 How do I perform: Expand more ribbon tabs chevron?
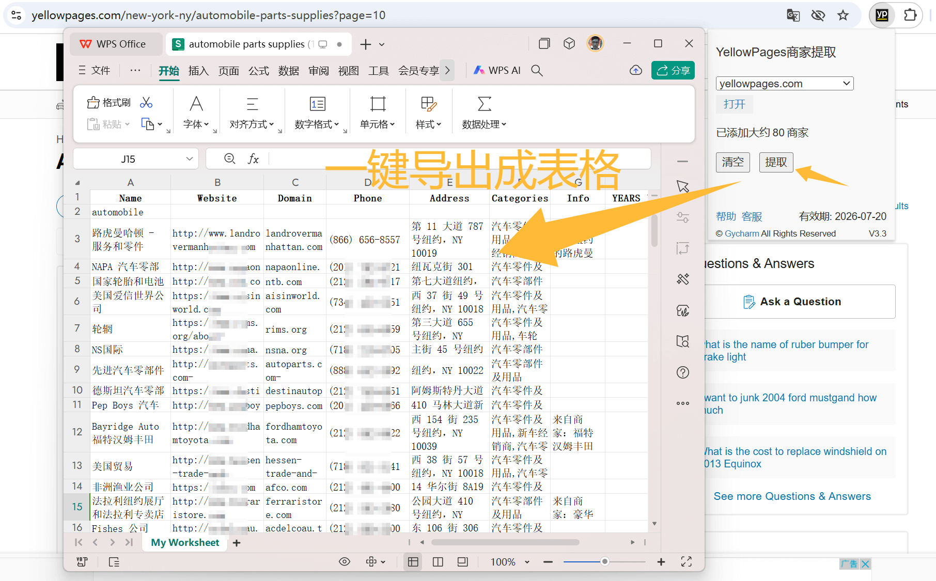[x=447, y=70]
